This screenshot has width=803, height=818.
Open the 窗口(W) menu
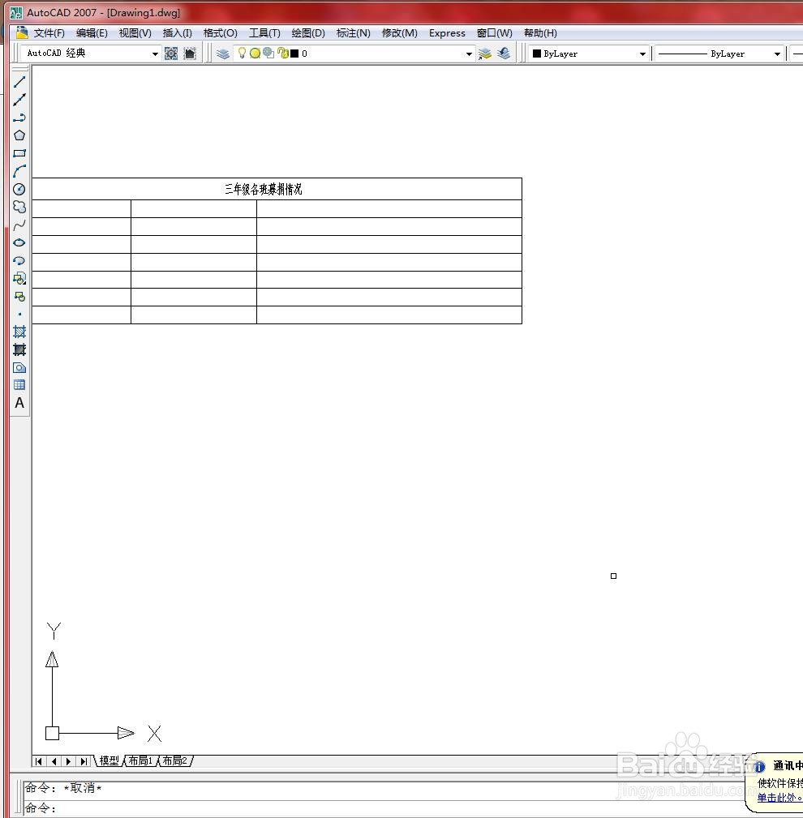[495, 33]
